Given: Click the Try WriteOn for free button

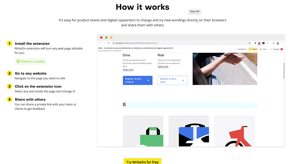Looking at the screenshot, I should pyautogui.click(x=143, y=161).
